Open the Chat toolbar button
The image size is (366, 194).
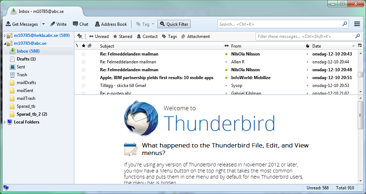(x=80, y=24)
